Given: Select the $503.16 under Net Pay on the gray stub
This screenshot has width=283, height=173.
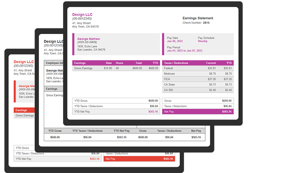Looking at the screenshot, I should point(196,137).
